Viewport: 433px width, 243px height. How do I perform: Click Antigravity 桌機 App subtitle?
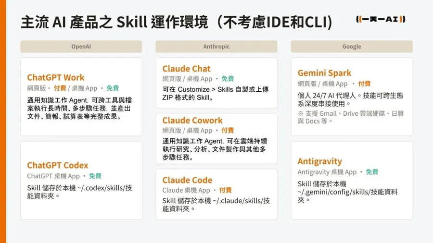pos(327,172)
